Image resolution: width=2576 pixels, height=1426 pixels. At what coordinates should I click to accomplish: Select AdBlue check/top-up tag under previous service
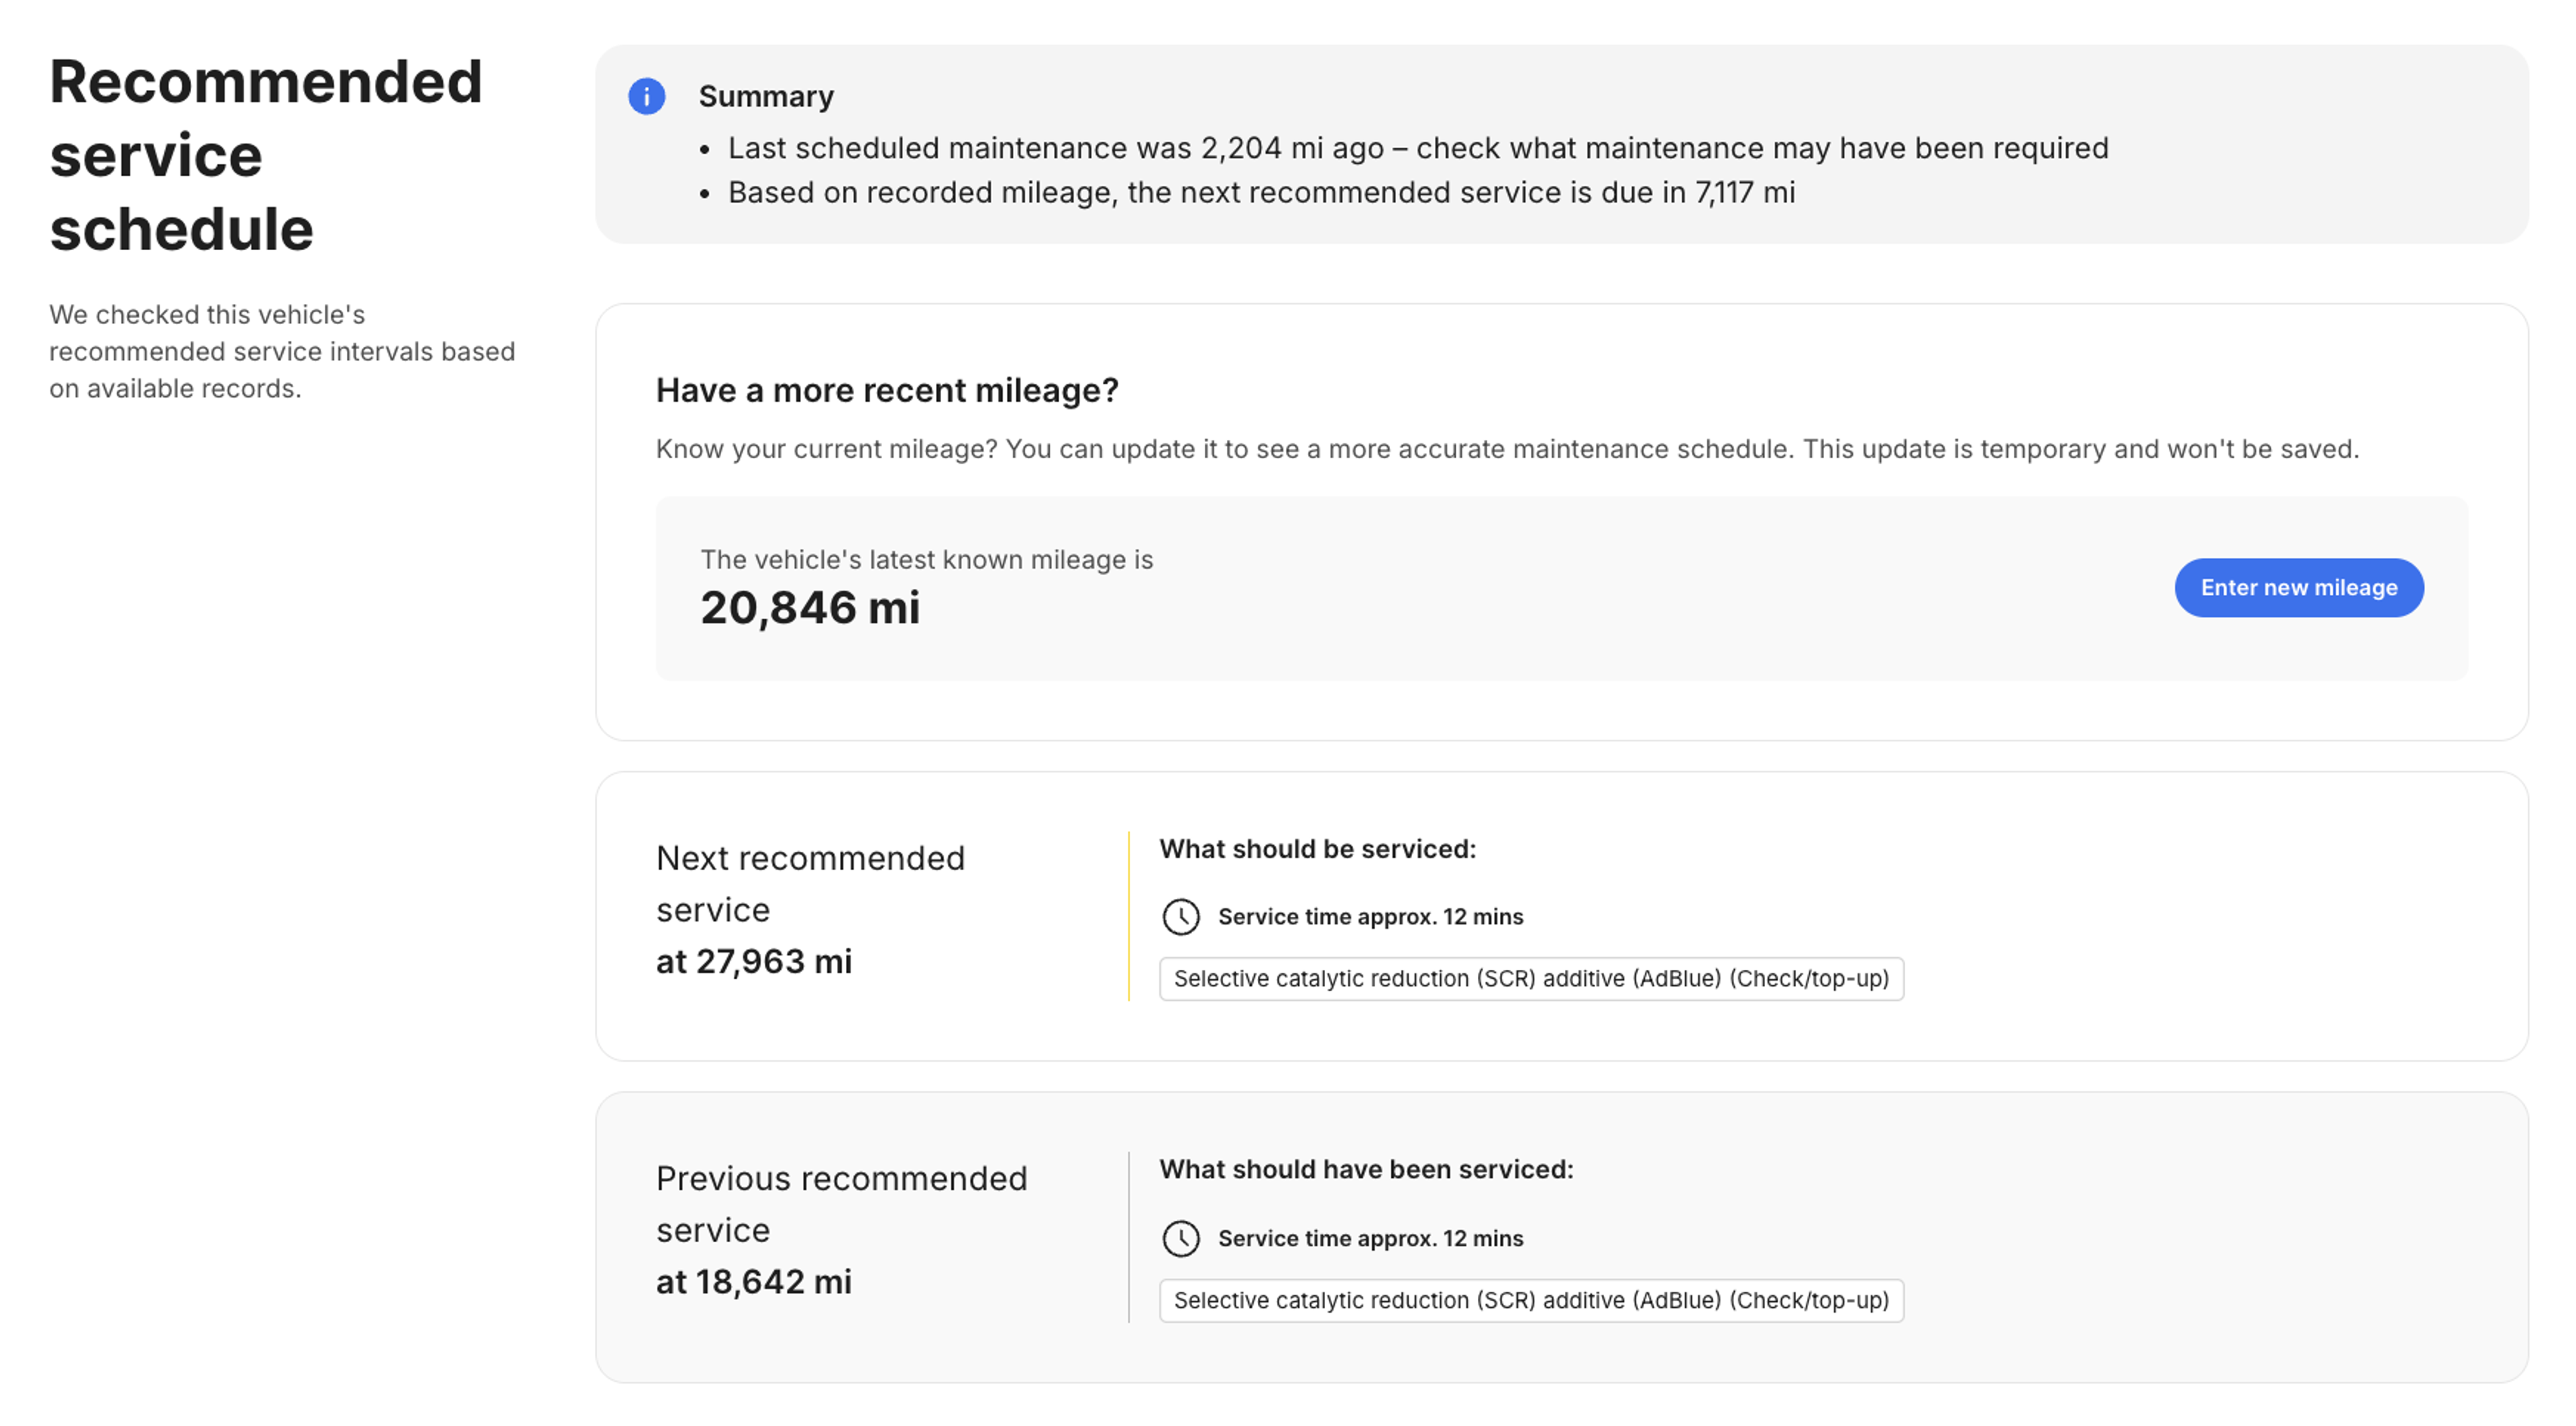(1531, 1300)
